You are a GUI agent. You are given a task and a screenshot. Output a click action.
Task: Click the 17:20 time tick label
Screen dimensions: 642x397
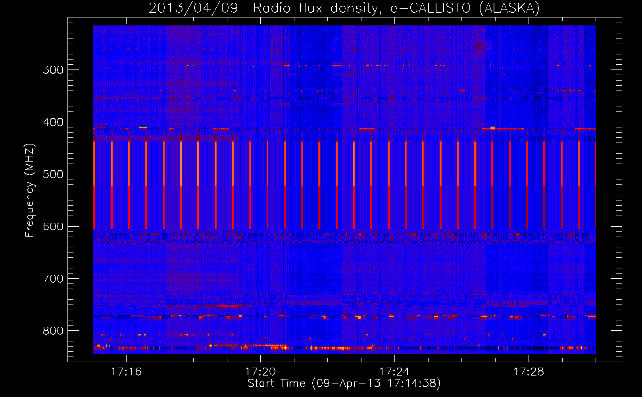(260, 372)
